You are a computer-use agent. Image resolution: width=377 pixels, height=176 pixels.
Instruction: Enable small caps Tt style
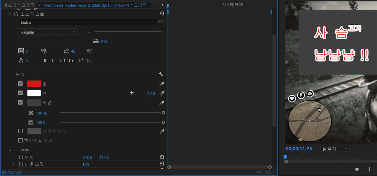[71, 61]
